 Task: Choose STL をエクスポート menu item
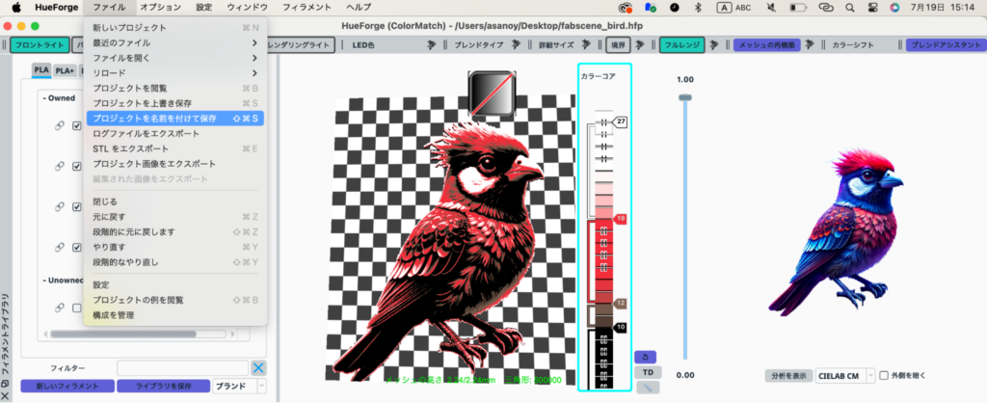(175, 148)
